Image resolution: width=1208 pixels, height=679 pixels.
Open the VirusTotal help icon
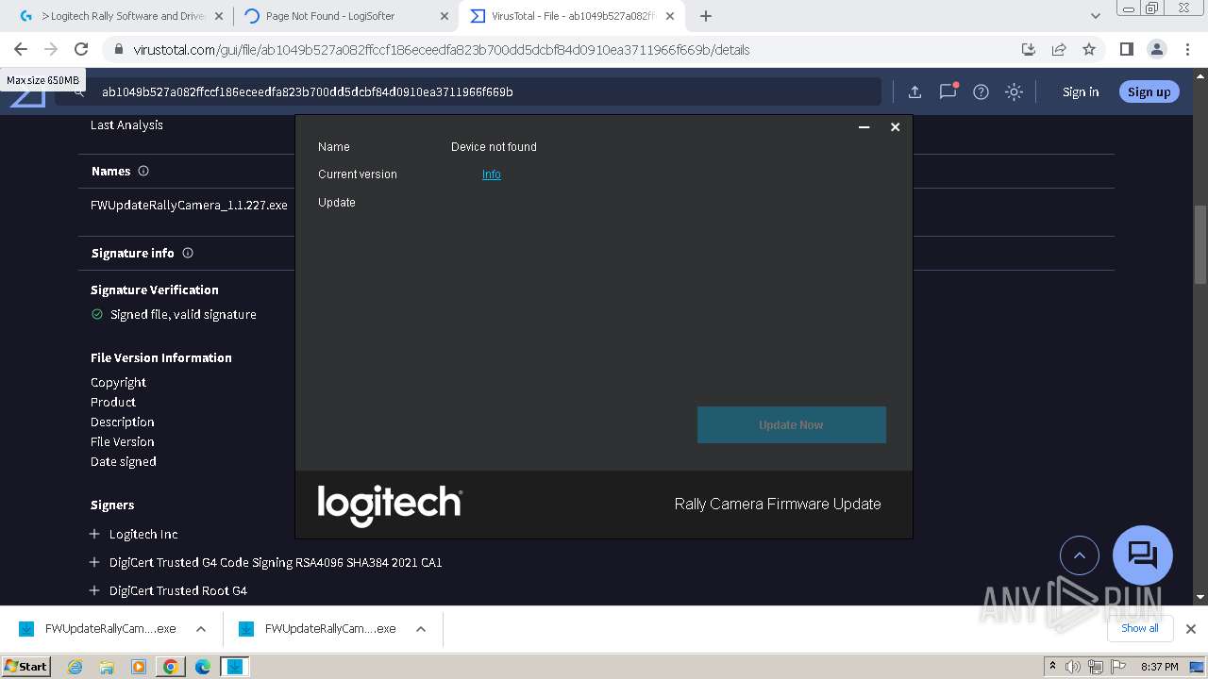(x=981, y=91)
